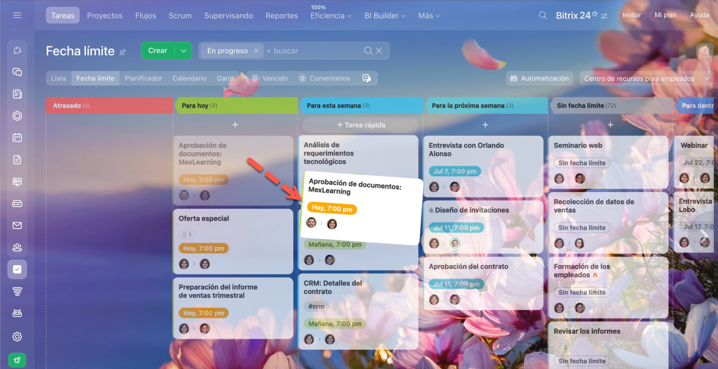This screenshot has width=718, height=369.
Task: Open the hamburger main menu
Action: 17,15
